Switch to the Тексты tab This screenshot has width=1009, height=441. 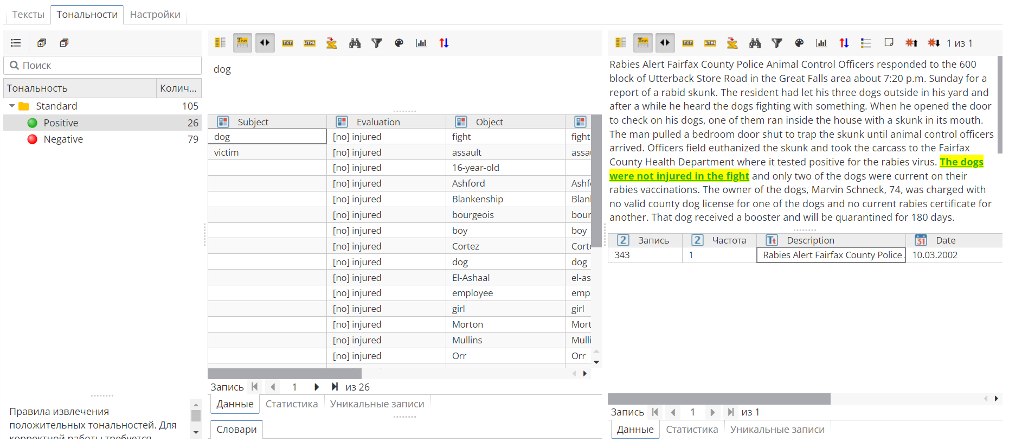coord(28,15)
